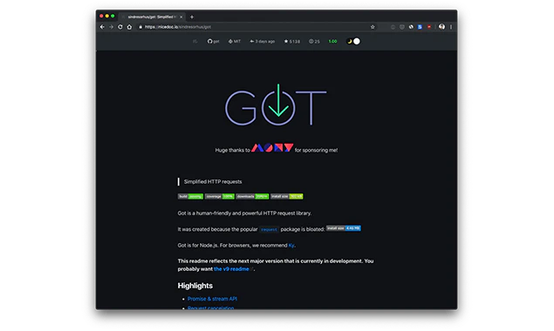Close the sindresorhus/got tab

coord(181,17)
